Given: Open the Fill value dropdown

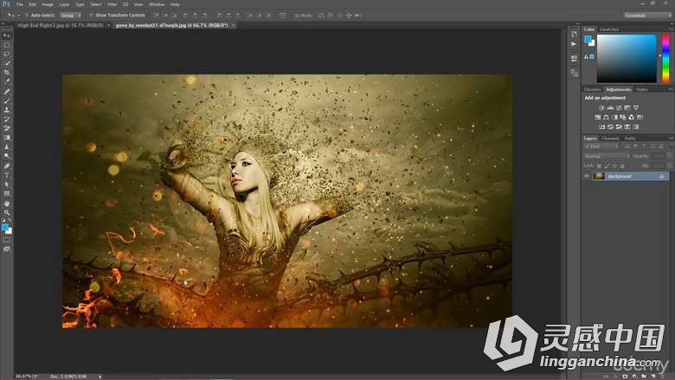Looking at the screenshot, I should pyautogui.click(x=668, y=165).
